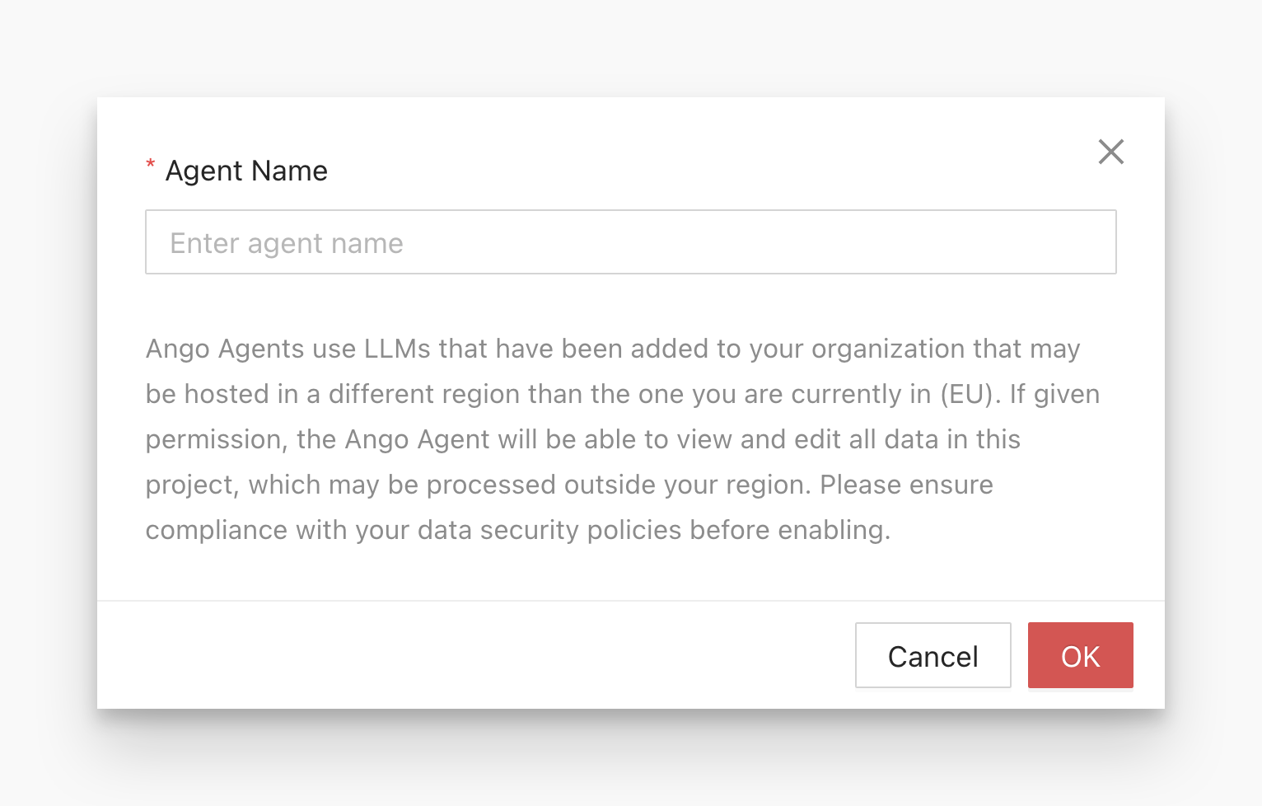The width and height of the screenshot is (1262, 806).
Task: Click the required-field indicator icon
Action: (150, 165)
